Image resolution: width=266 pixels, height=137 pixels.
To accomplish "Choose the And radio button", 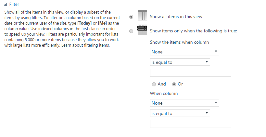I will pos(154,84).
